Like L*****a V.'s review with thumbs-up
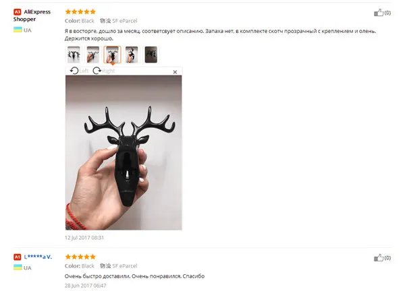Screen dimensions: 405x291 [379, 257]
